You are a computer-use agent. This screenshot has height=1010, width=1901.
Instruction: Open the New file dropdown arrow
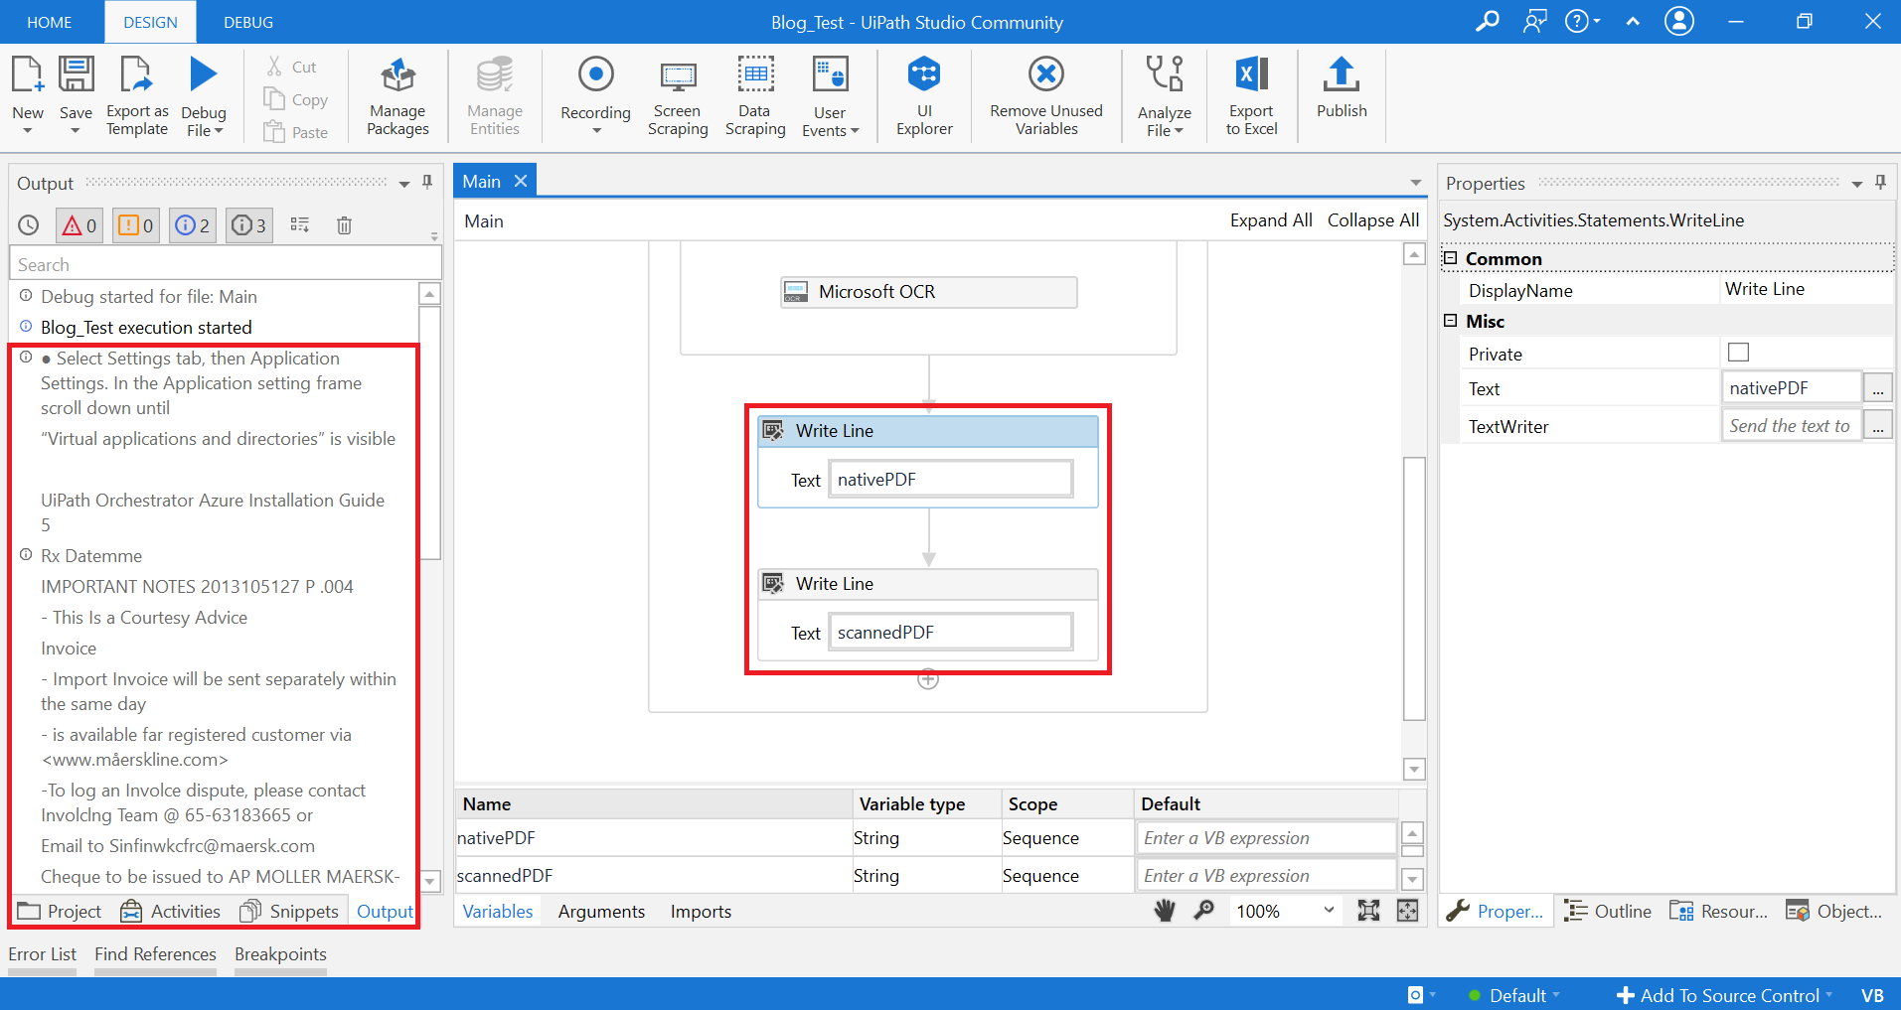(x=28, y=130)
